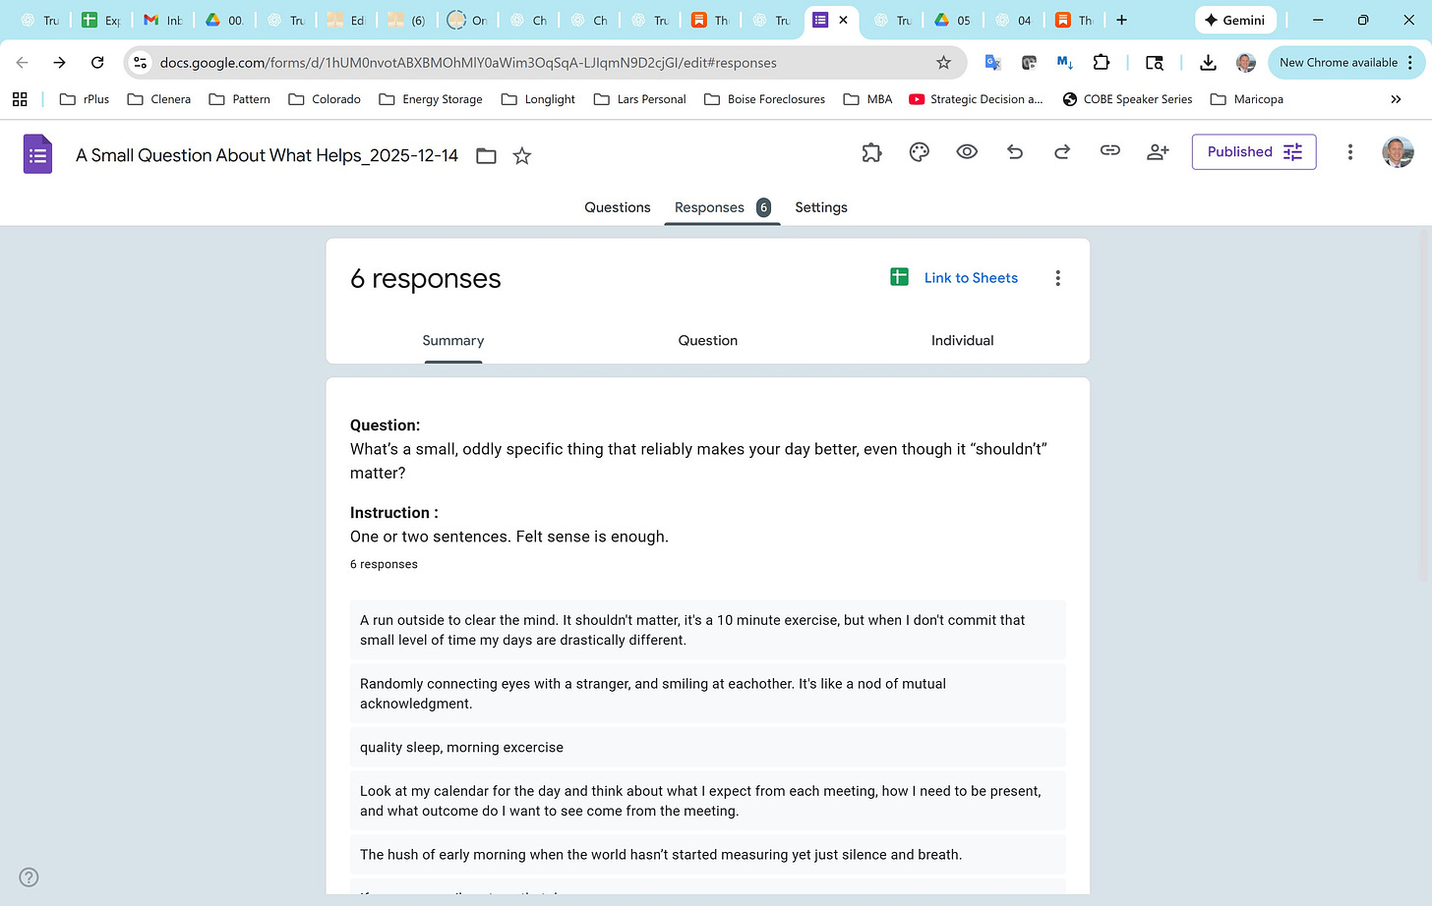Image resolution: width=1432 pixels, height=906 pixels.
Task: Go back in browser history
Action: pos(22,62)
